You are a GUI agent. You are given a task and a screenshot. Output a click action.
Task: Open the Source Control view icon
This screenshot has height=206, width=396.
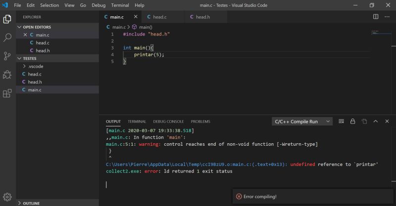[7, 56]
